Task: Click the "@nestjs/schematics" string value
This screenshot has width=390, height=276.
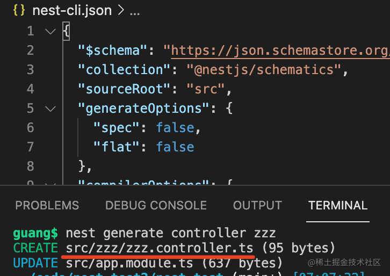Action: (x=263, y=70)
